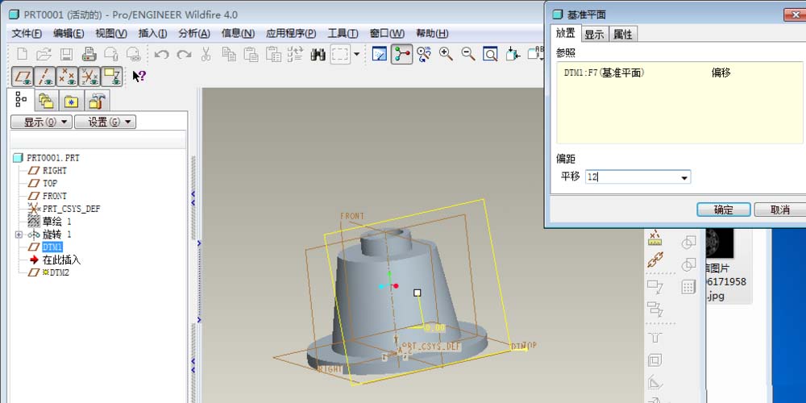
Task: Click the Regenerate model icon
Action: pyautogui.click(x=296, y=54)
